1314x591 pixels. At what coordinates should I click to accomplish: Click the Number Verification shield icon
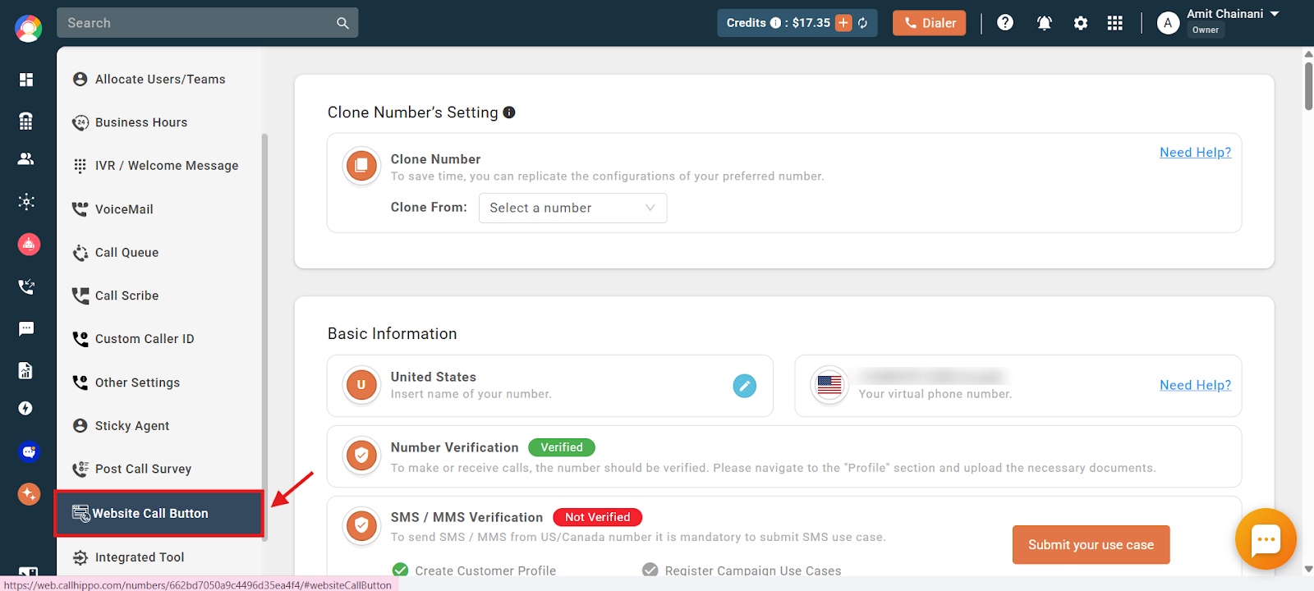pos(361,455)
